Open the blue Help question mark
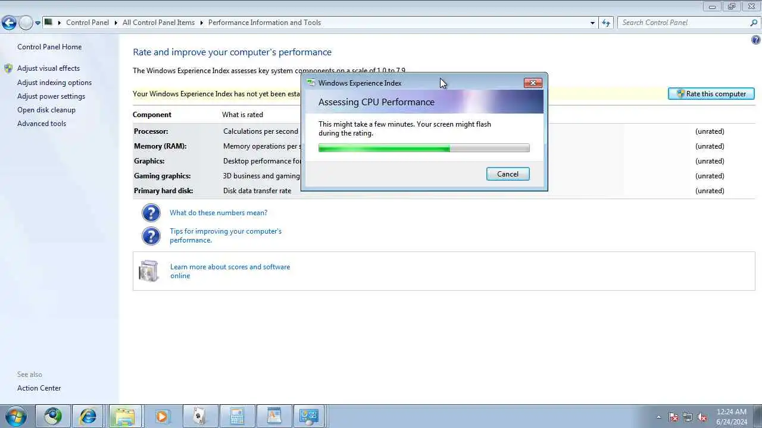Viewport: 762px width, 428px height. click(756, 40)
